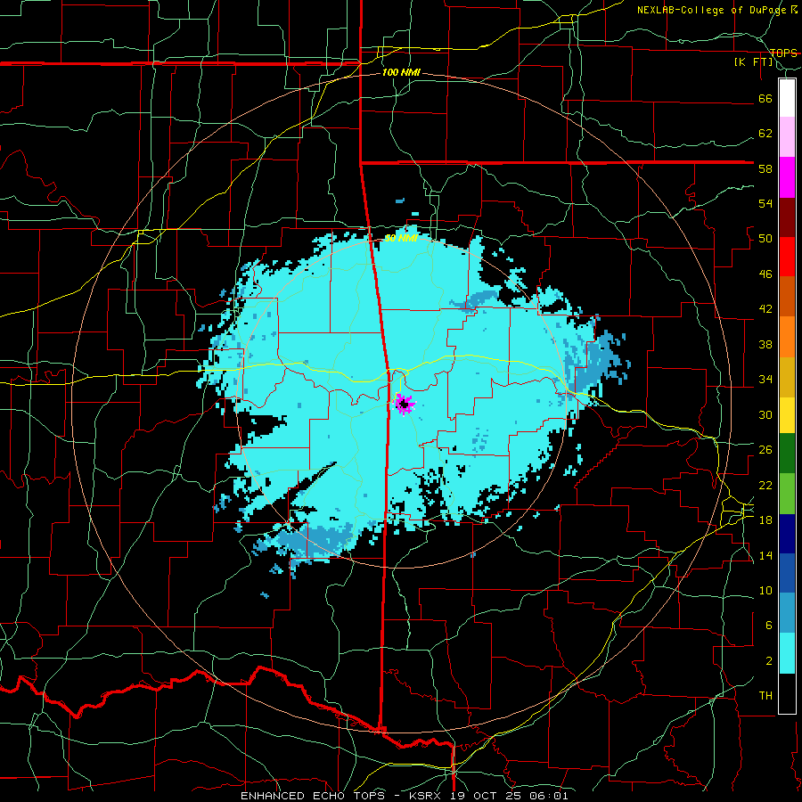Viewport: 802px width, 802px height.
Task: Click the dark maroon 54 kft legend swatch
Action: (x=787, y=217)
